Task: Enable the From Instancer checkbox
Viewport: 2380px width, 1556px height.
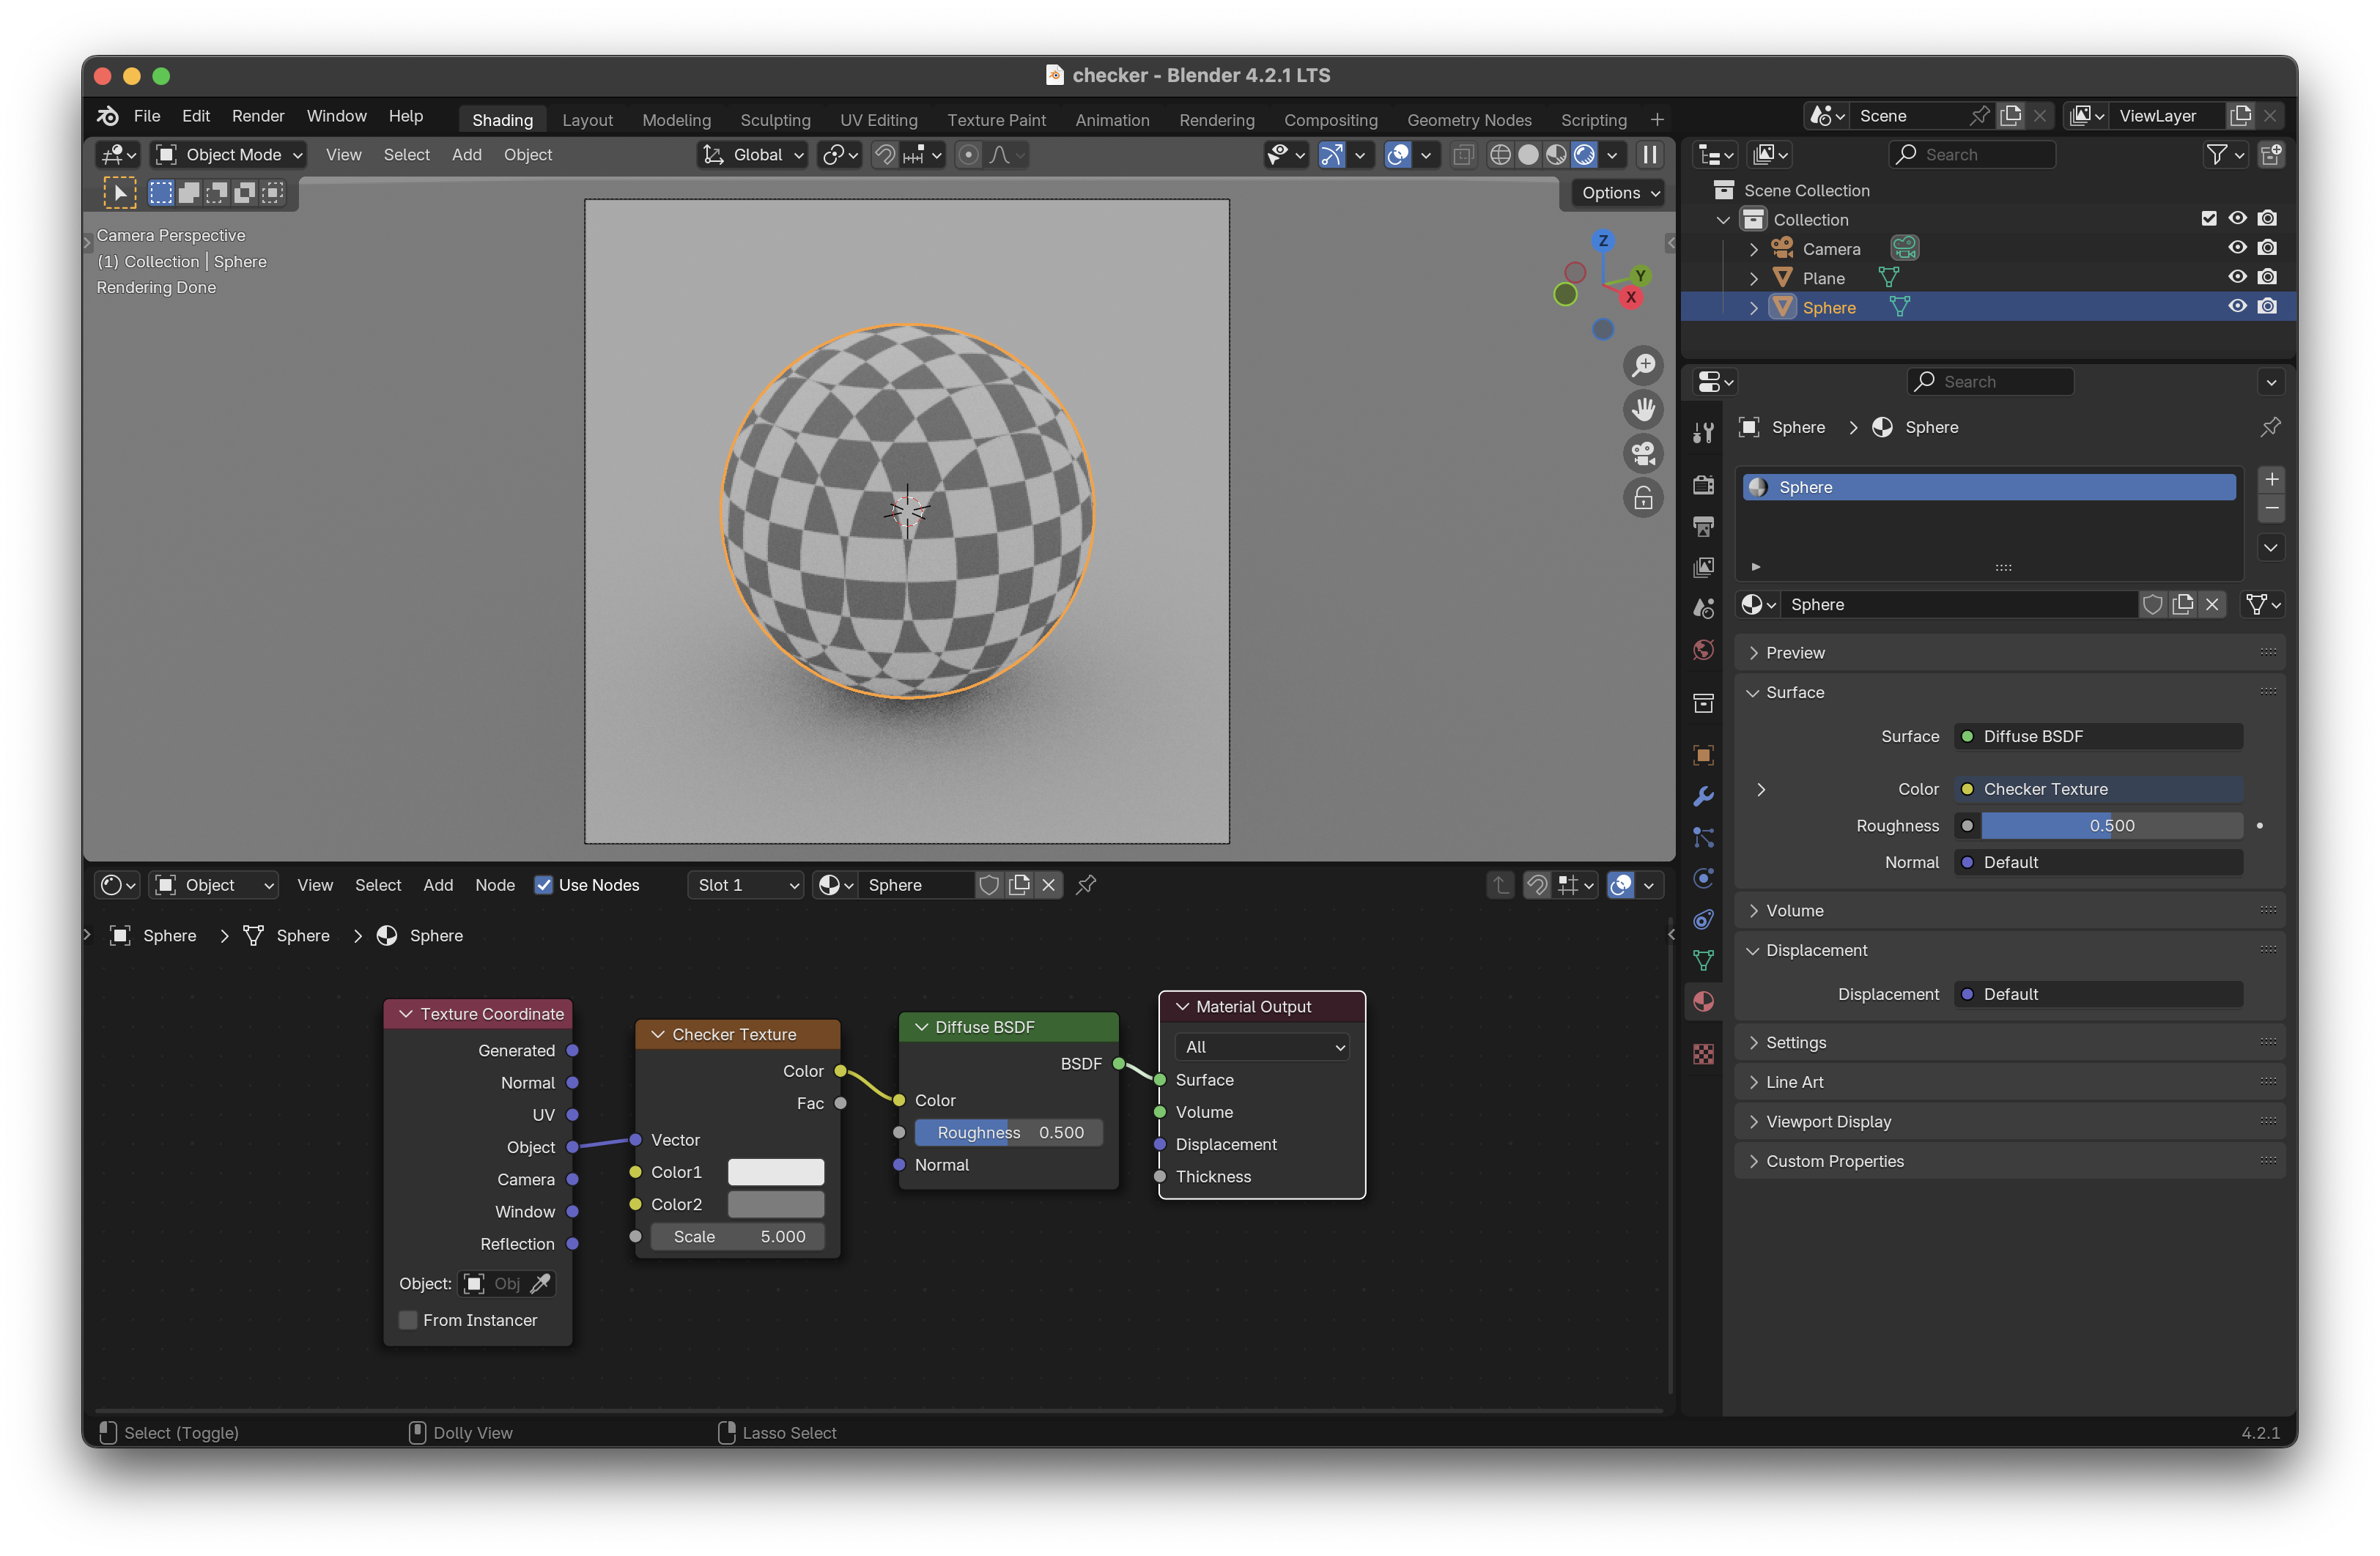Action: click(x=408, y=1320)
